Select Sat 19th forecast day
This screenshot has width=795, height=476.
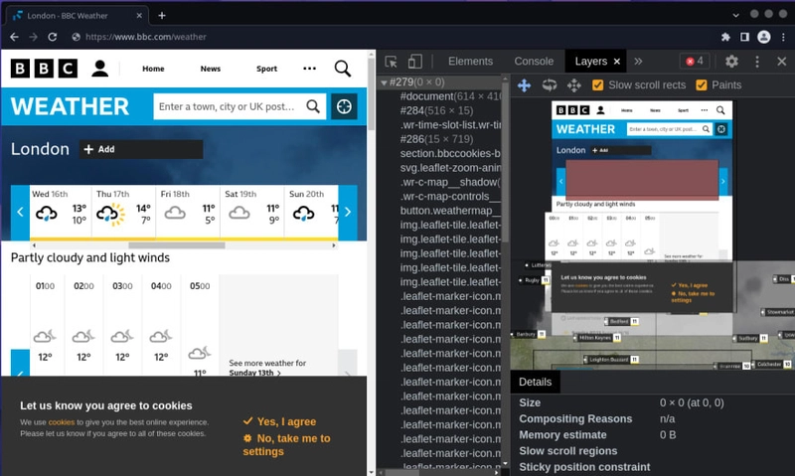click(x=252, y=212)
